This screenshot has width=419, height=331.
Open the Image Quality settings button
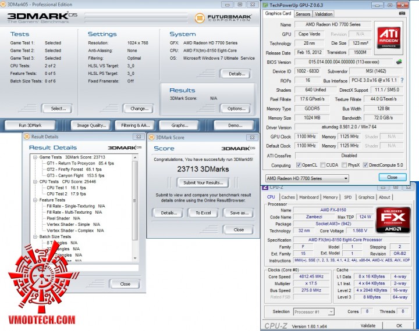tap(91, 125)
